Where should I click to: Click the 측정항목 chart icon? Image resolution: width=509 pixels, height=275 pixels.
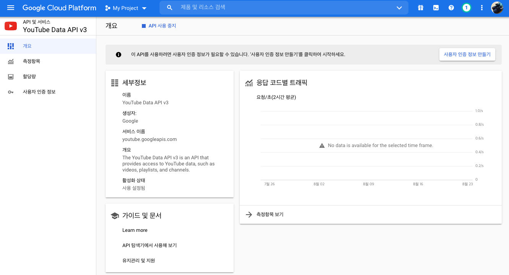pos(11,61)
